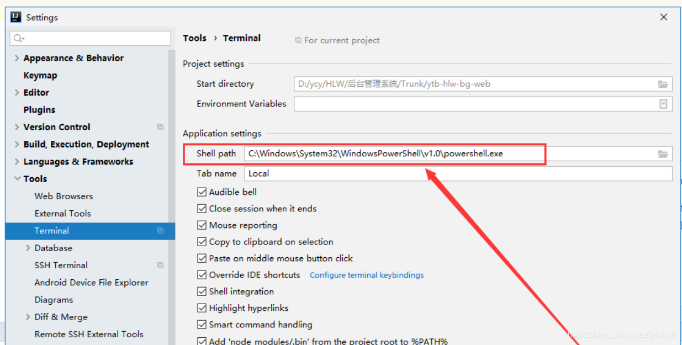Click the Shell path folder browse icon
This screenshot has width=682, height=345.
pyautogui.click(x=663, y=154)
